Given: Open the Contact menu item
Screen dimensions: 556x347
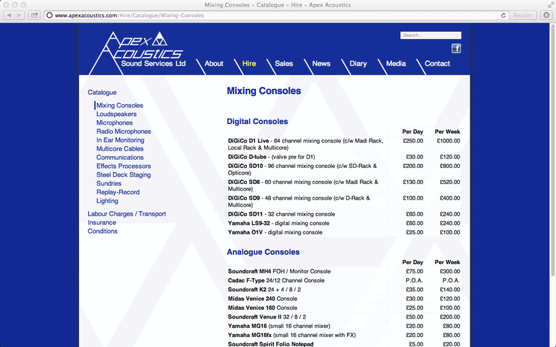Looking at the screenshot, I should 437,64.
